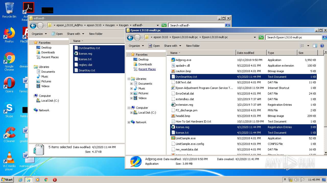Click Open button in sdfasdf- window toolbar
The image size is (327, 183).
57,34
